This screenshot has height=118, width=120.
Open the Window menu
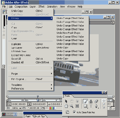tap(71, 7)
